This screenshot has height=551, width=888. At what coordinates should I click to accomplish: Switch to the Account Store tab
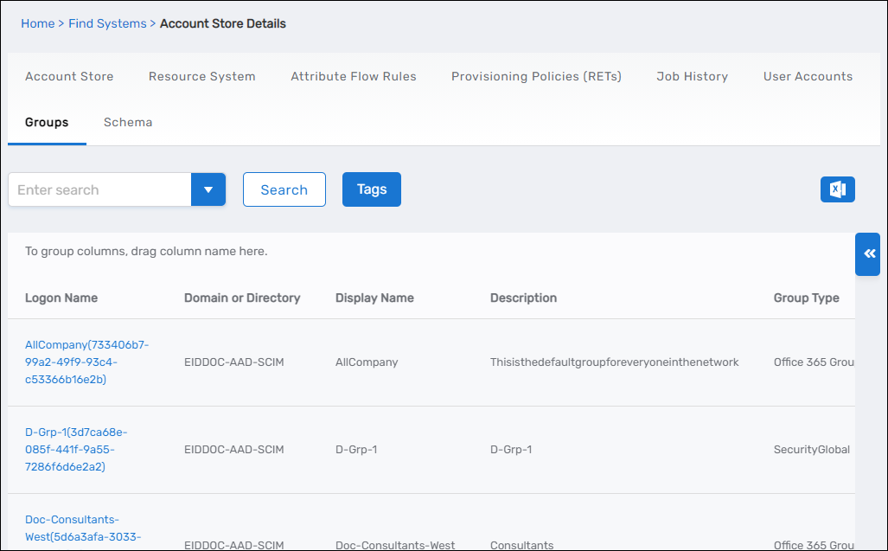tap(69, 76)
